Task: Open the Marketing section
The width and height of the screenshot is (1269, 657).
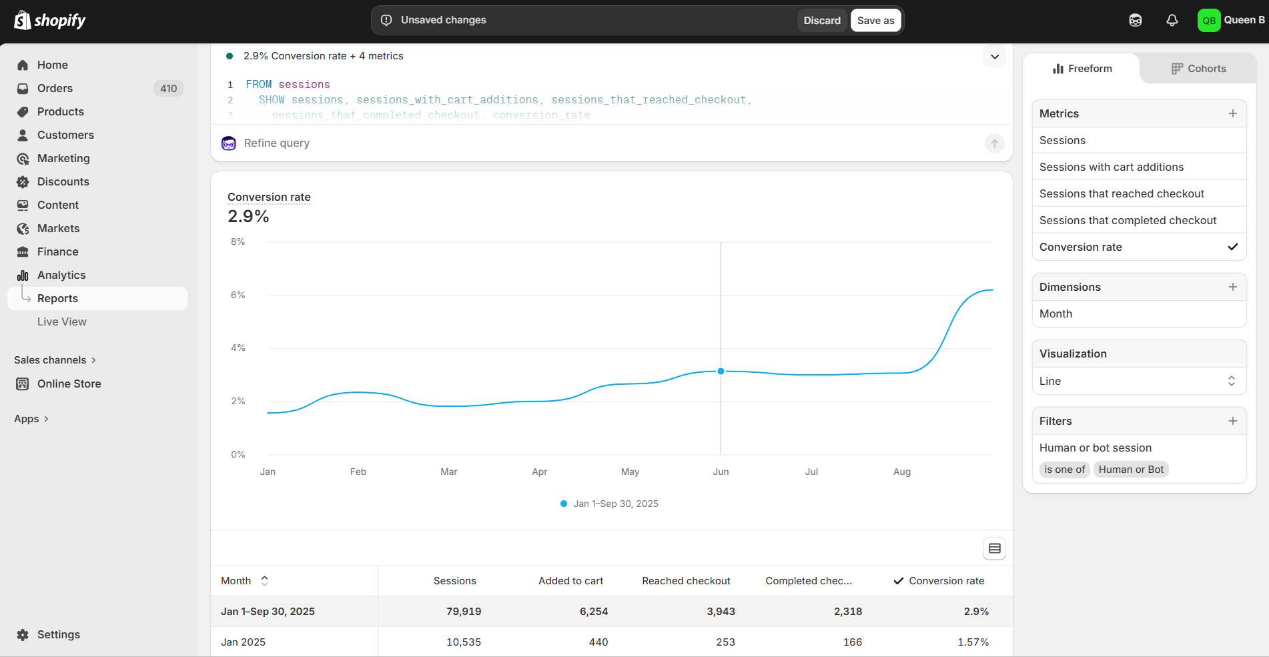Action: (x=62, y=158)
